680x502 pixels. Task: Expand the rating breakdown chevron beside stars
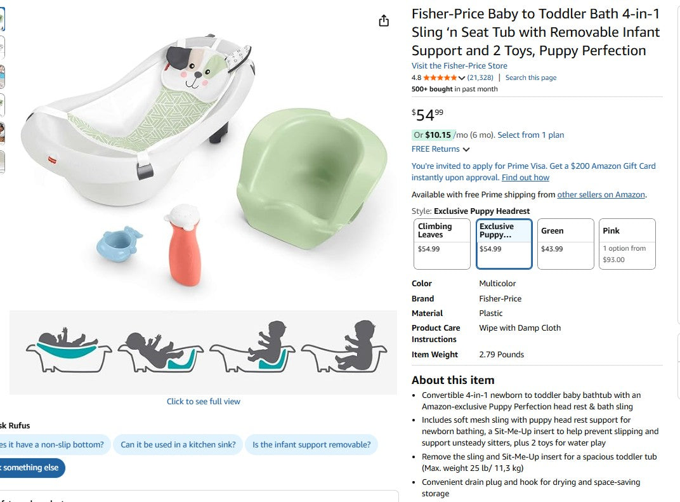tap(462, 78)
